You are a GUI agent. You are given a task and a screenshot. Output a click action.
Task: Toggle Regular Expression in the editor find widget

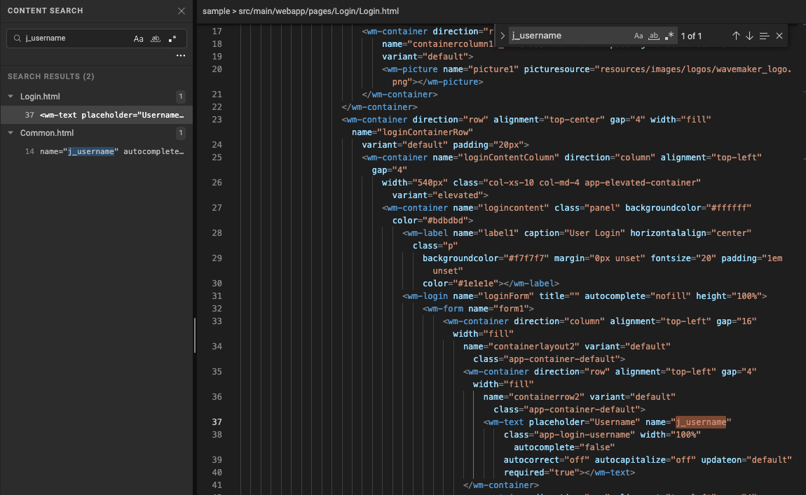(669, 36)
